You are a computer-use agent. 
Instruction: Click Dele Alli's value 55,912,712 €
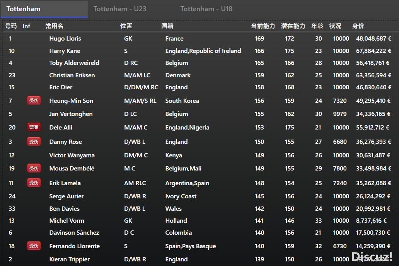(373, 127)
